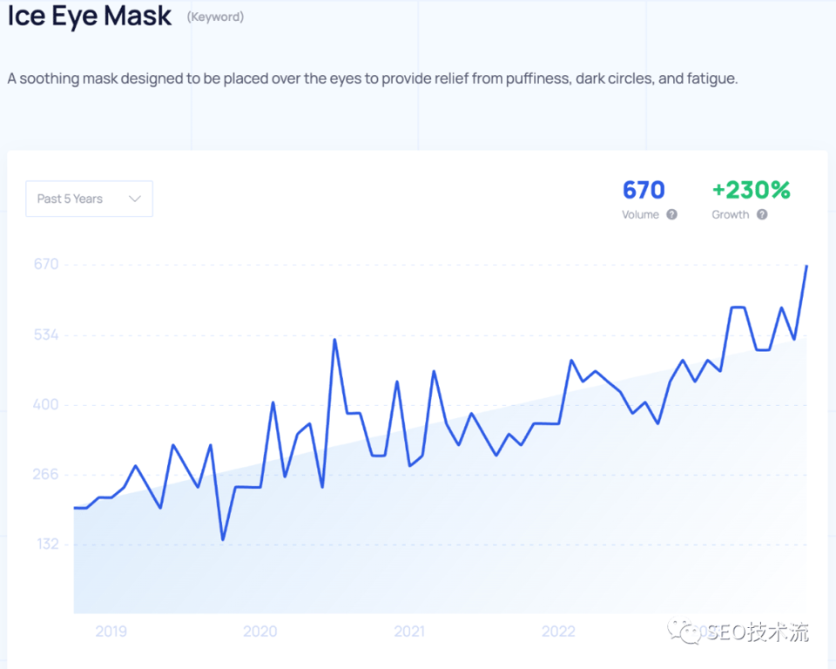
Task: Click the chevron arrow in the time range selector
Action: coord(135,199)
